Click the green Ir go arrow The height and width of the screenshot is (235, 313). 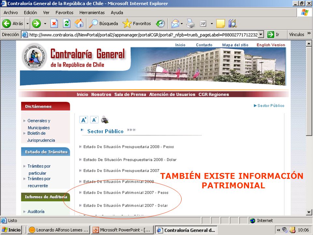click(x=271, y=34)
